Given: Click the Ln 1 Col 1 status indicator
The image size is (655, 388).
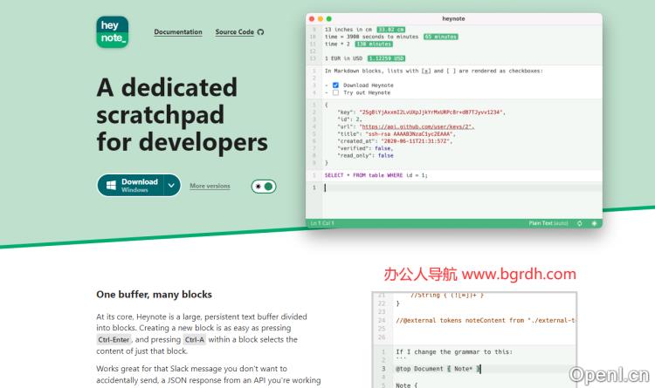Looking at the screenshot, I should (322, 223).
